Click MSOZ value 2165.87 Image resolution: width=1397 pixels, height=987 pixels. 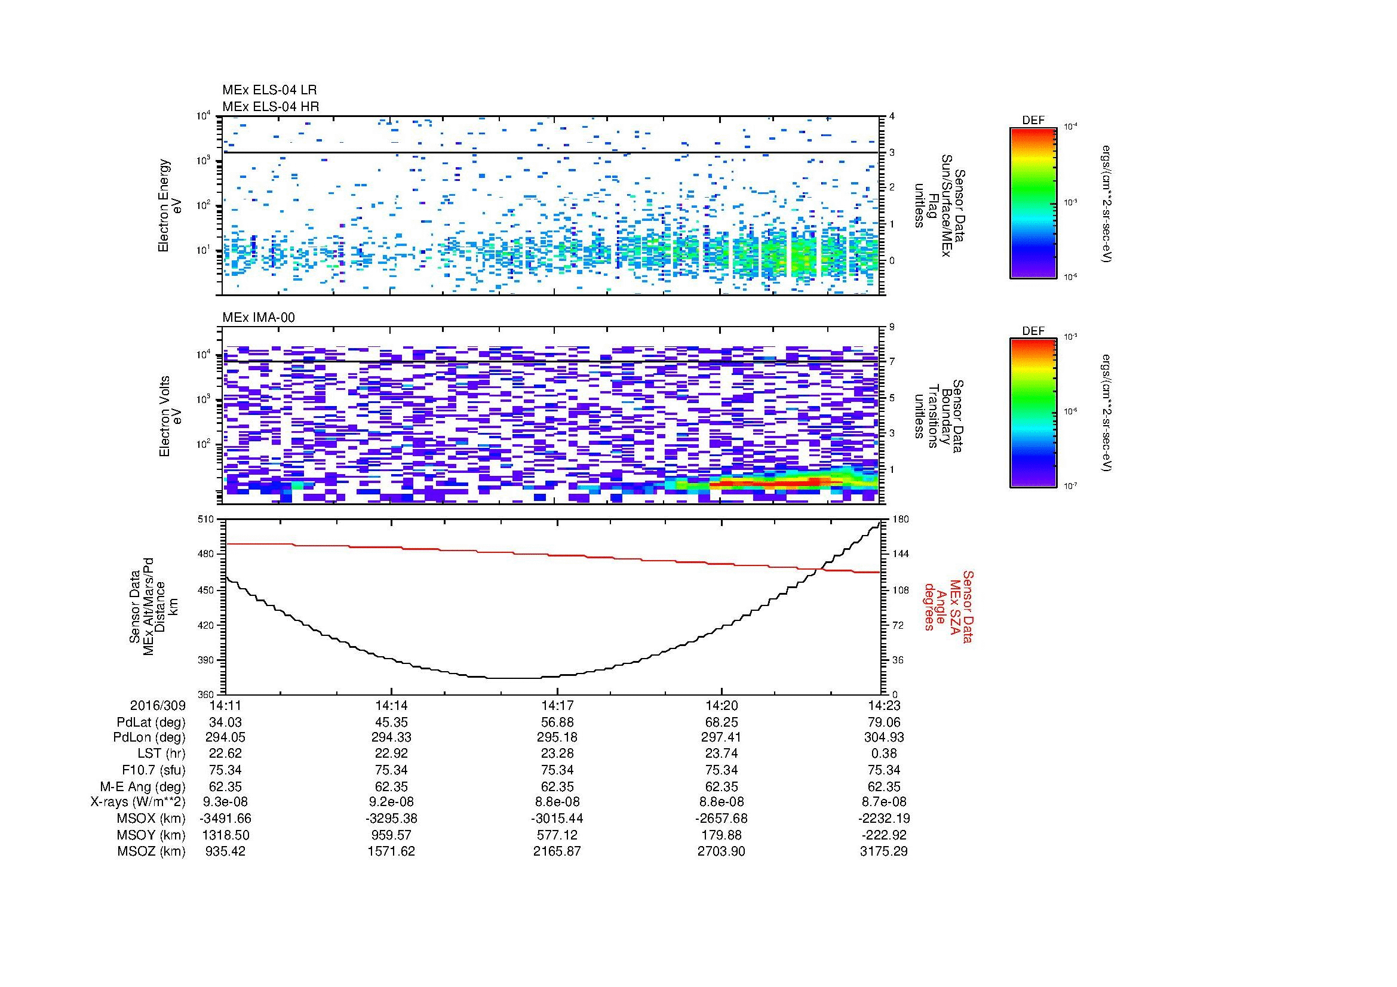557,851
